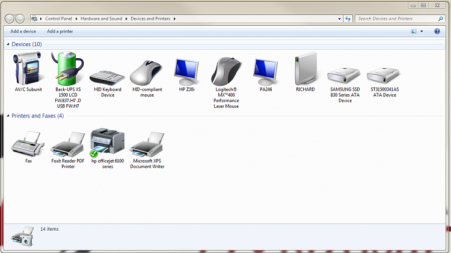Open the view options dropdown arrow
Viewport: 451px width, 253px height.
[x=422, y=31]
